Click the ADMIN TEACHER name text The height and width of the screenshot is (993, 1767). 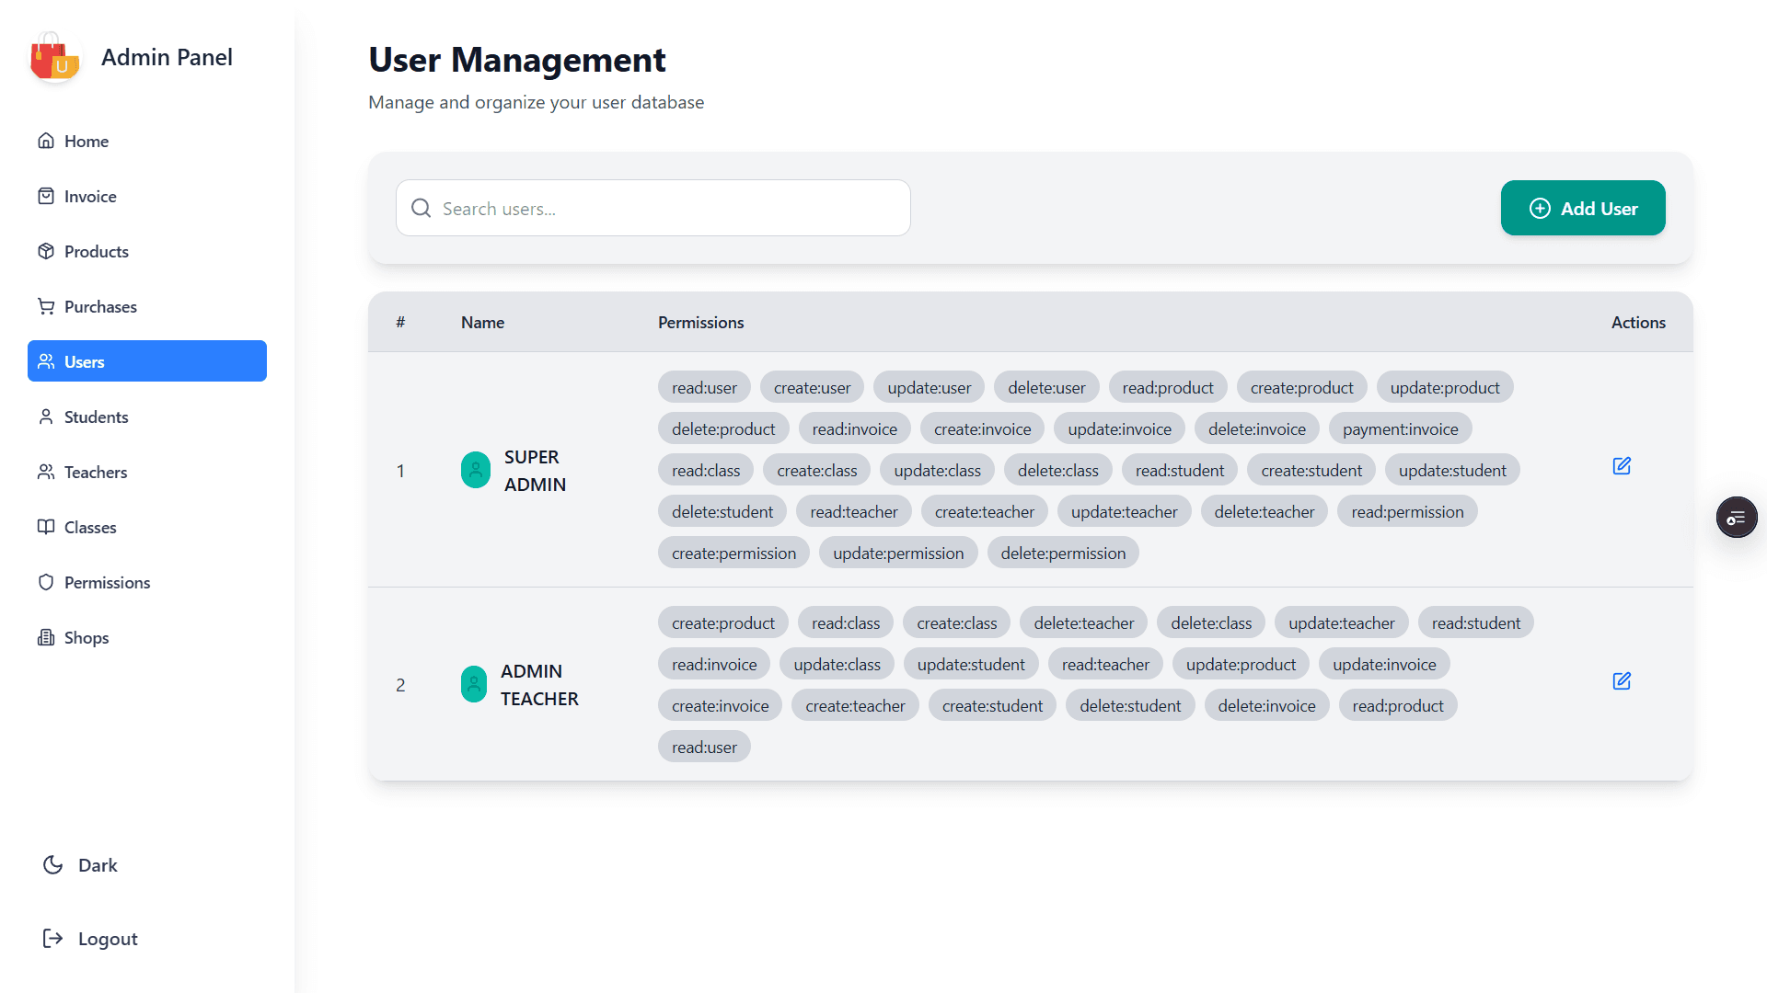tap(539, 684)
